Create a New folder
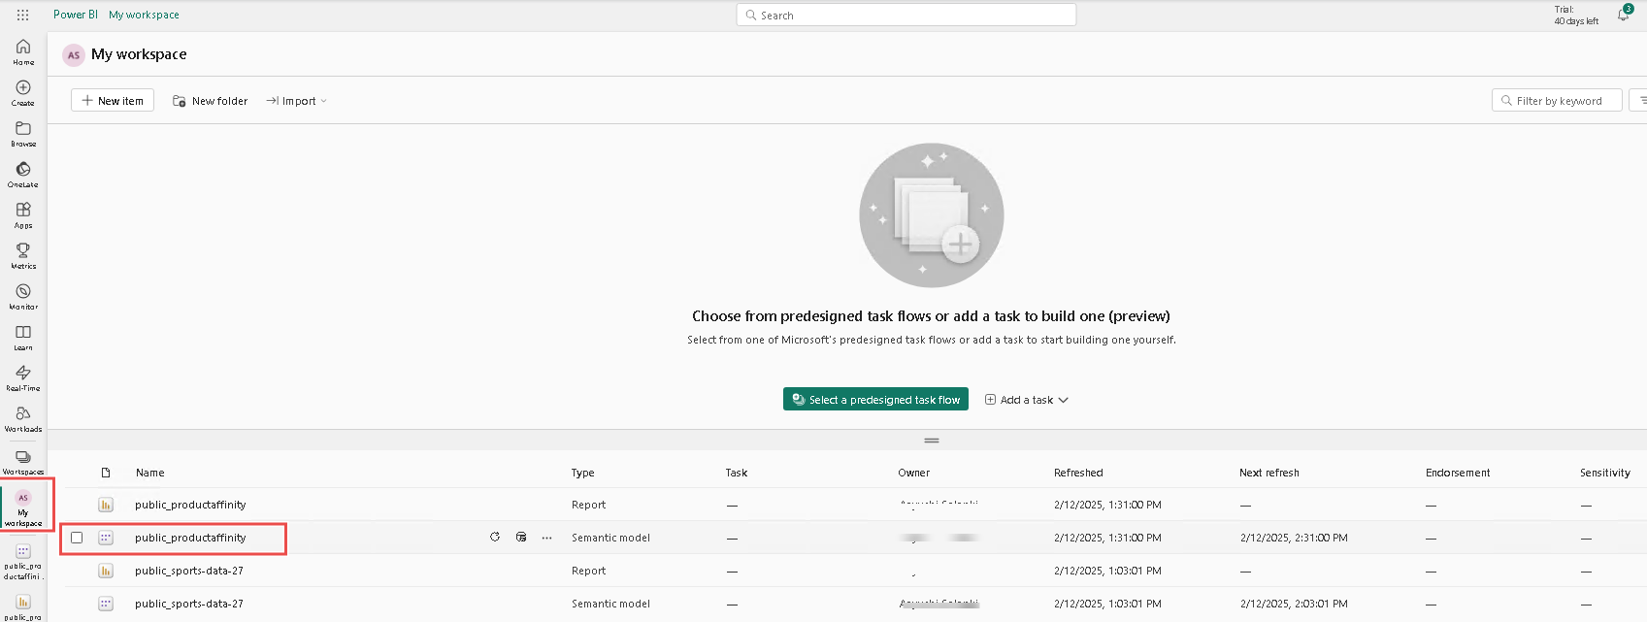Viewport: 1647px width, 622px height. click(210, 101)
